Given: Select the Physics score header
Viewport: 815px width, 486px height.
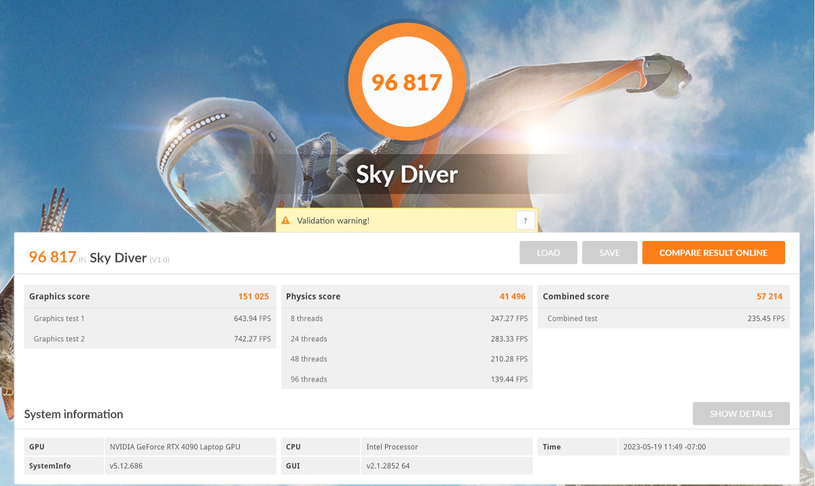Looking at the screenshot, I should tap(406, 297).
